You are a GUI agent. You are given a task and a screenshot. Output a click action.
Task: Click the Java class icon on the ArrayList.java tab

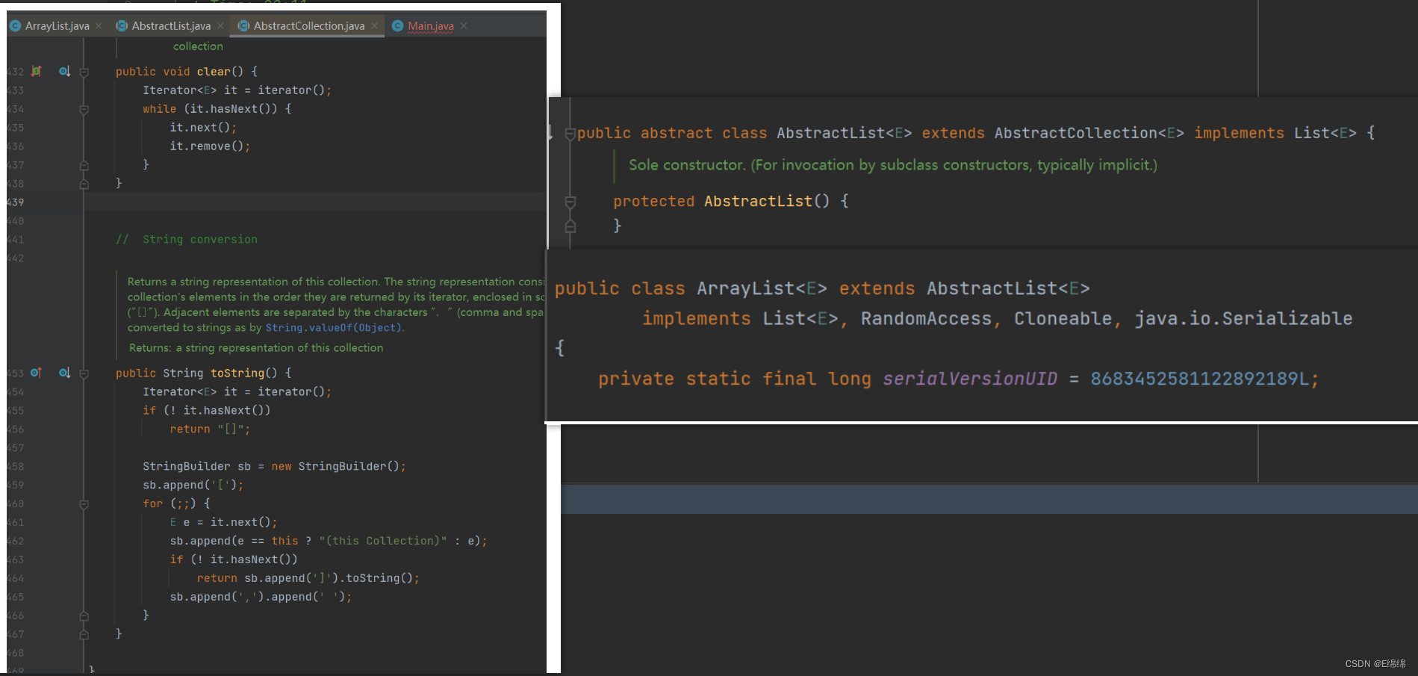click(16, 25)
